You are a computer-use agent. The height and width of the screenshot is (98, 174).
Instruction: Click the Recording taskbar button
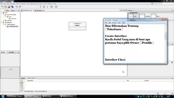[50, 96]
